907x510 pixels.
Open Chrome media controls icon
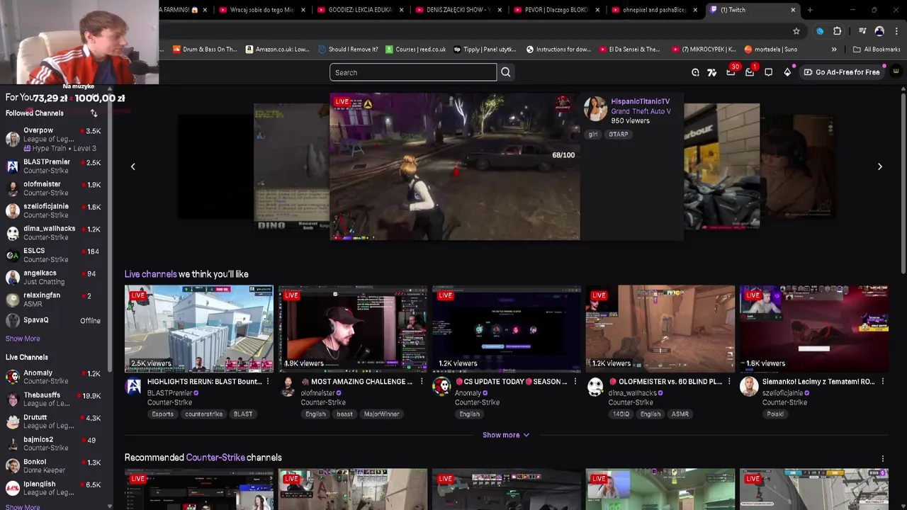pos(862,31)
